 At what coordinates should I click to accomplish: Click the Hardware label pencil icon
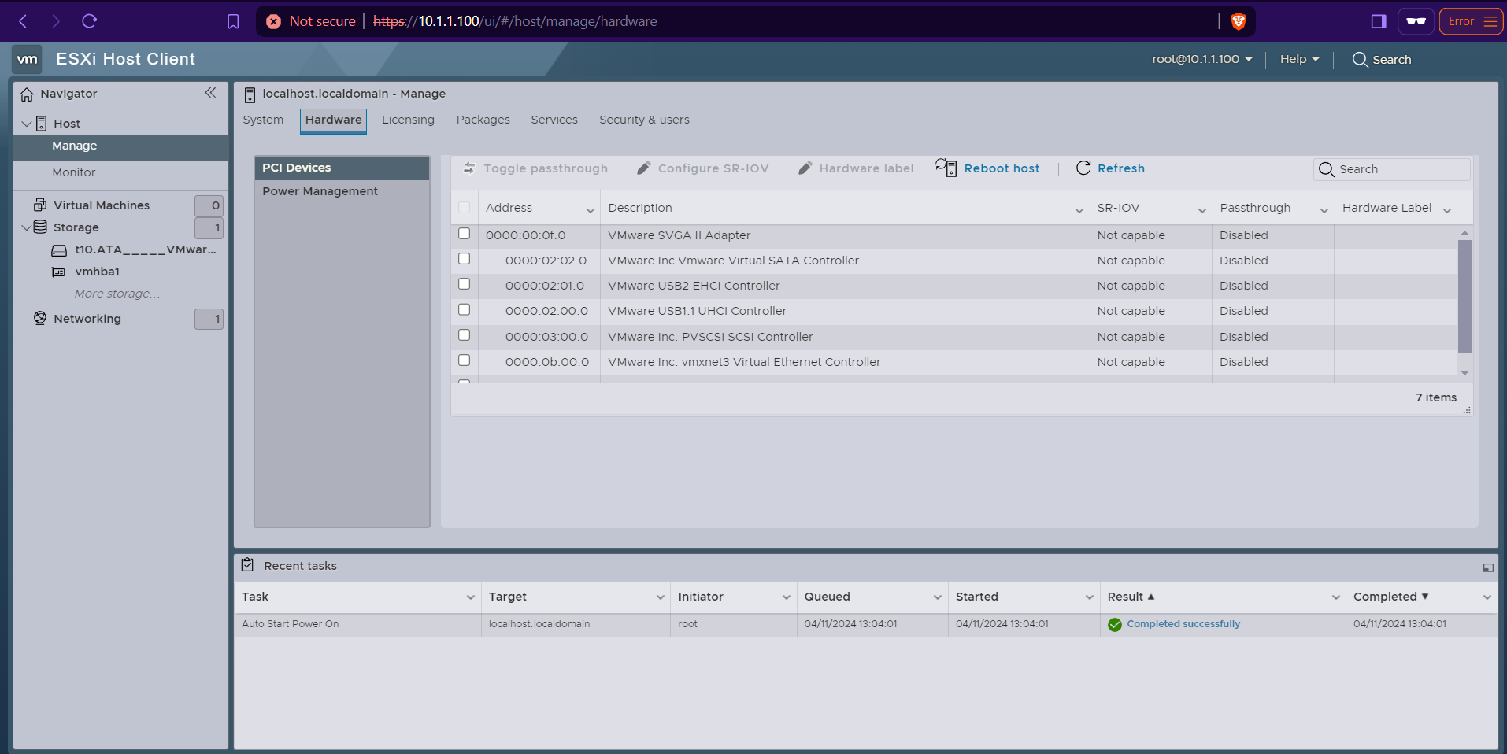(x=805, y=168)
